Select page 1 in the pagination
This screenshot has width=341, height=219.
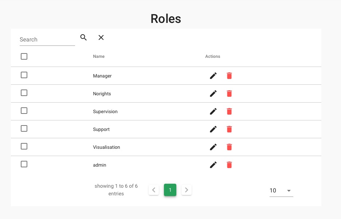170,190
